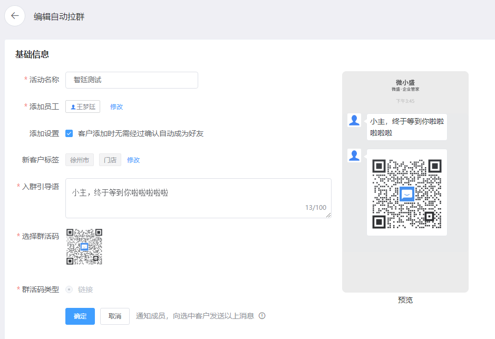Click the 取消 button

[115, 316]
